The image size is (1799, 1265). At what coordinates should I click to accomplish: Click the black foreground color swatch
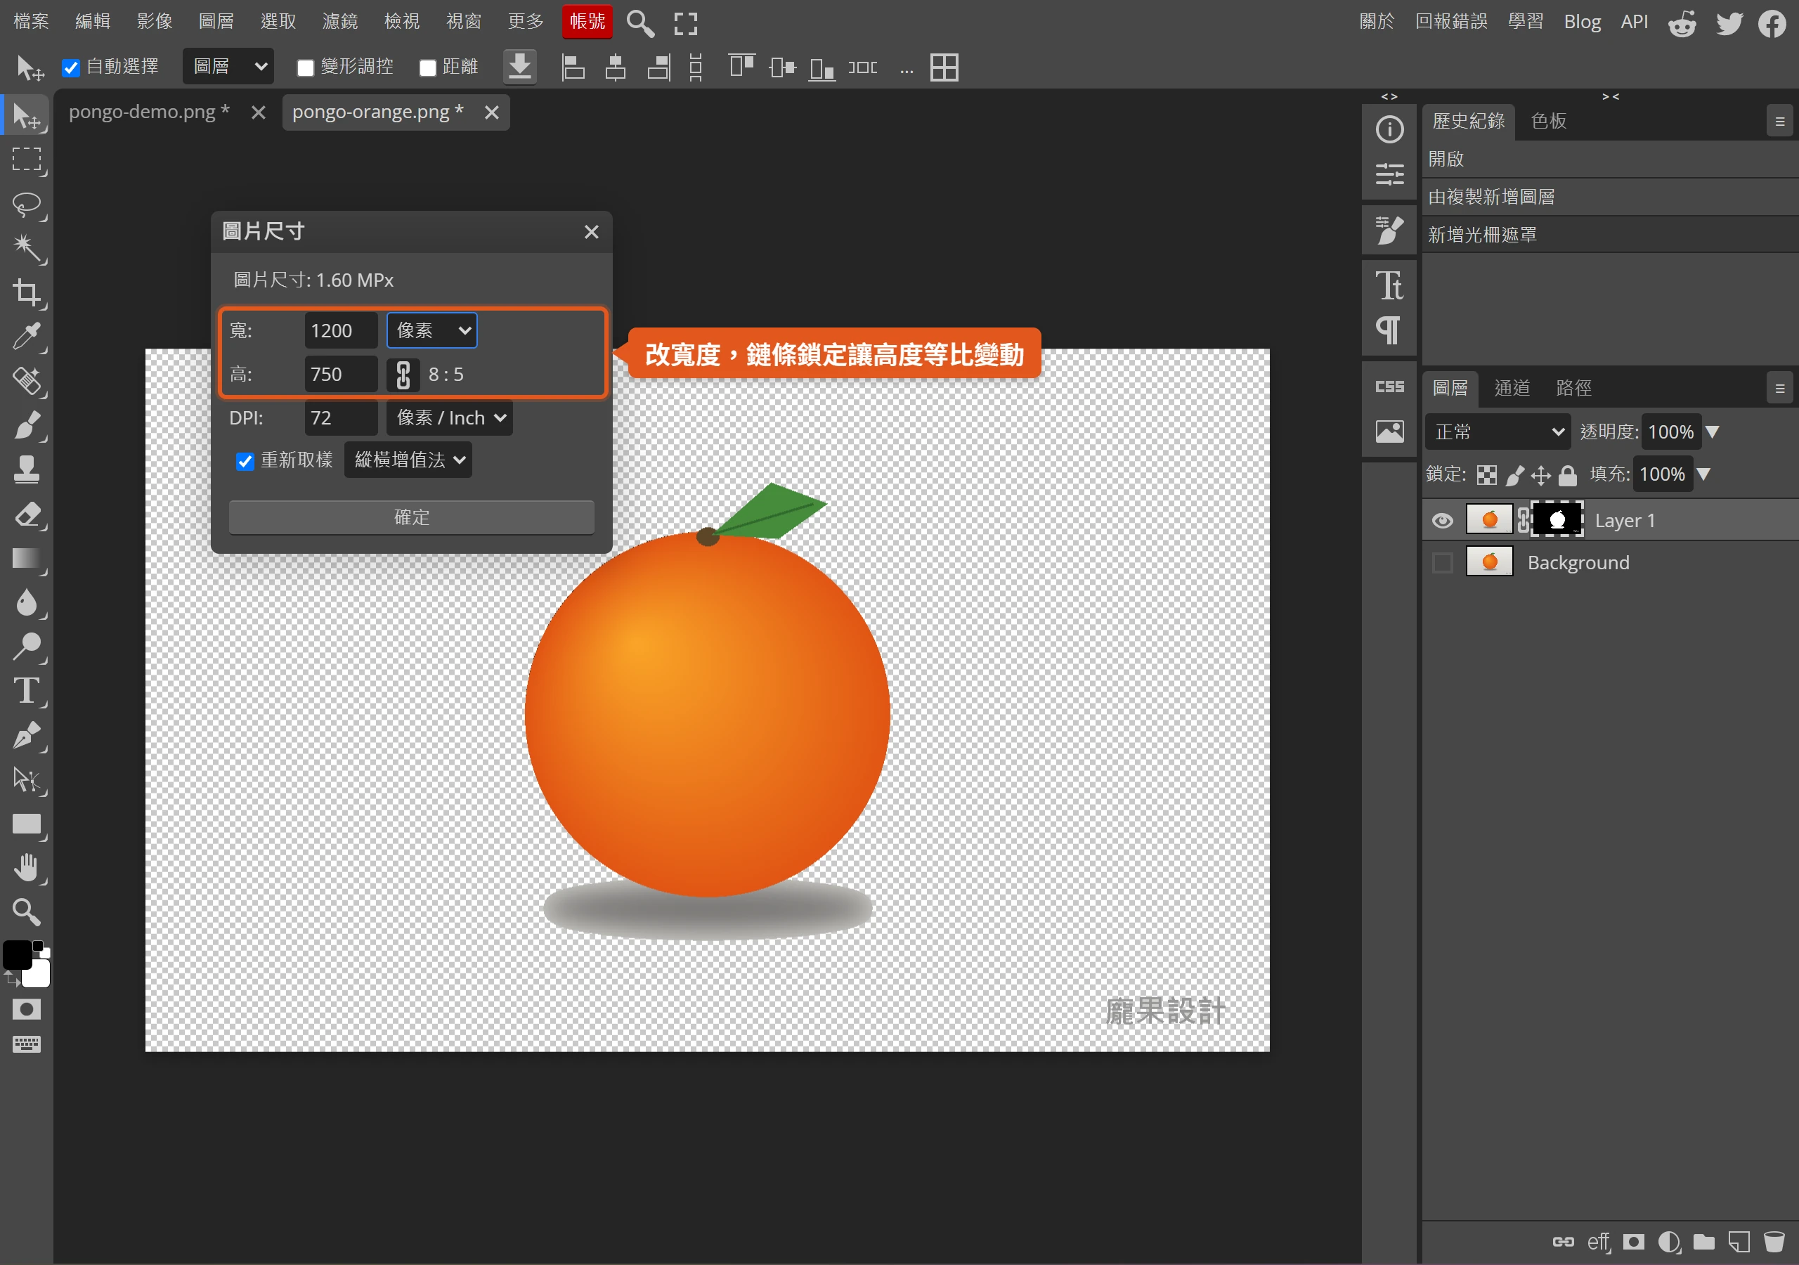coord(18,955)
